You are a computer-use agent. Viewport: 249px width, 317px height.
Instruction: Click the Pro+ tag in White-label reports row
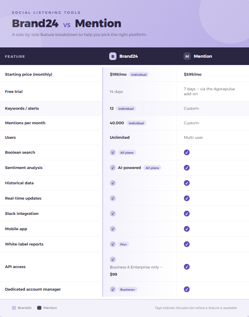pyautogui.click(x=124, y=244)
